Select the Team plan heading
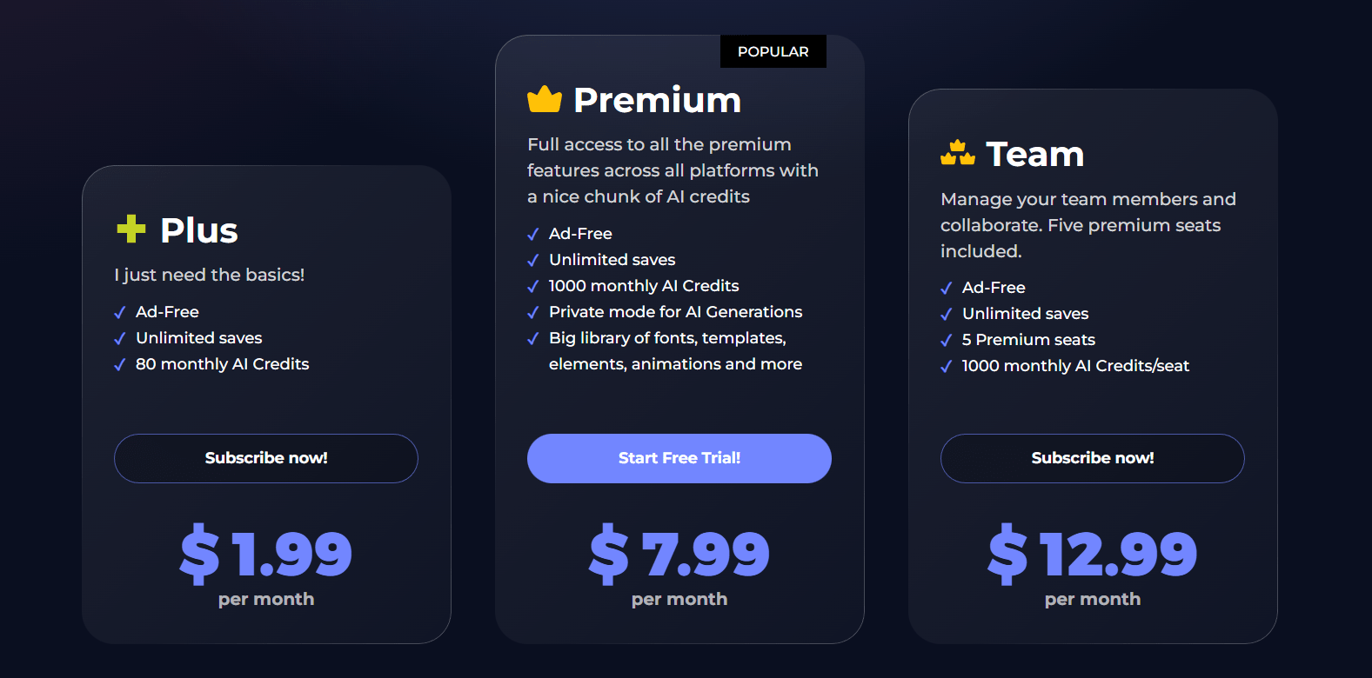Image resolution: width=1372 pixels, height=678 pixels. (x=1035, y=154)
